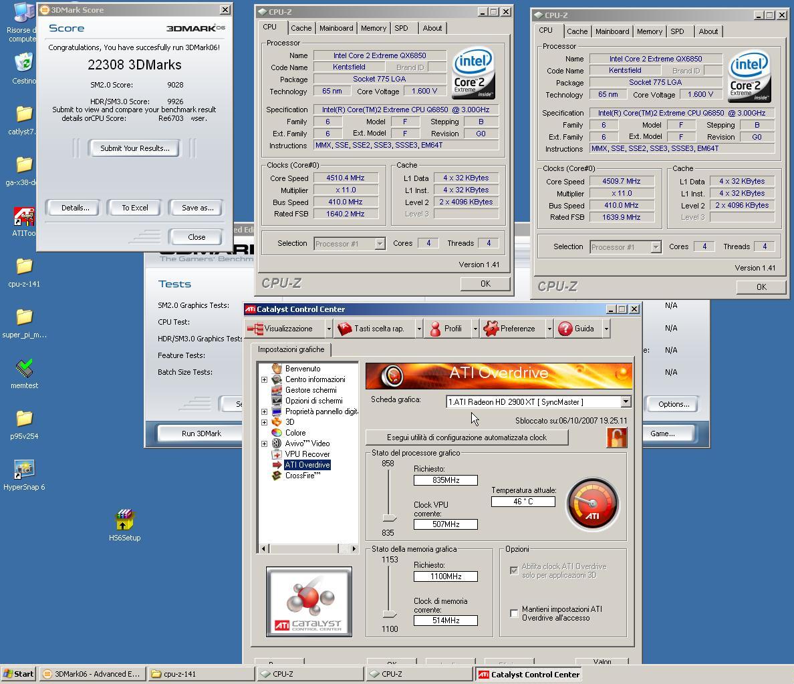
Task: Switch to Mainboard tab in middle CPU-Z
Action: tap(336, 28)
